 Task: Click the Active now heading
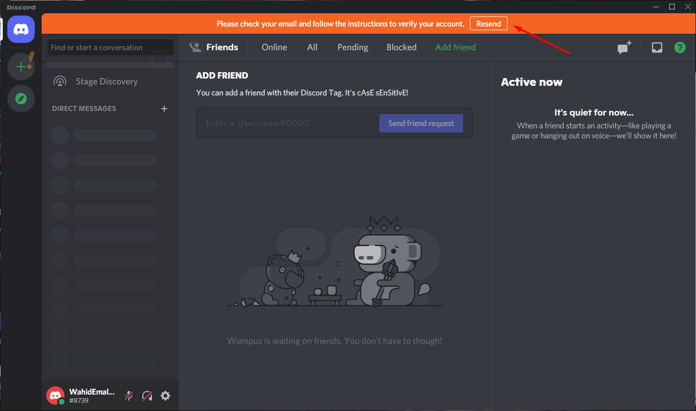[532, 82]
